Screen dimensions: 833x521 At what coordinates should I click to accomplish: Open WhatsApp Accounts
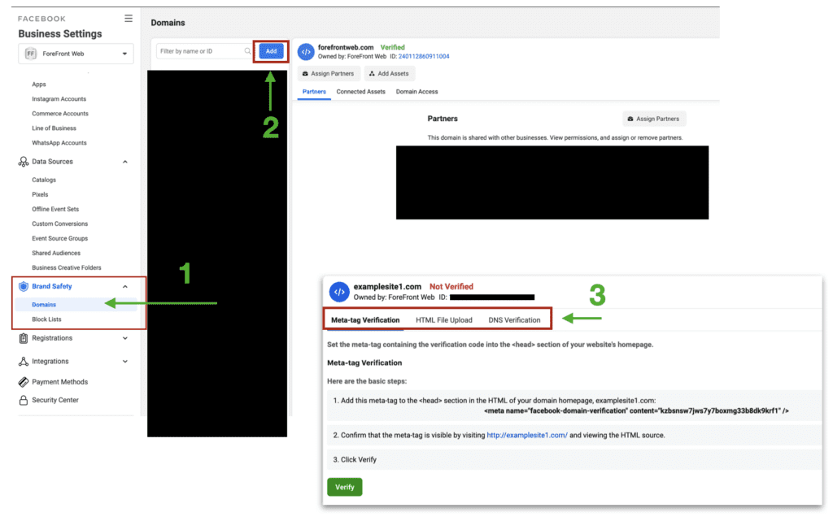coord(59,143)
